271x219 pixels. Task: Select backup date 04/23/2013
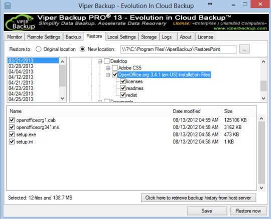tap(33, 88)
